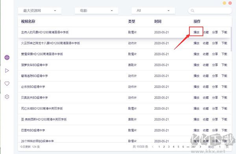236x154 pixels.
Task: Download 主持人的风暴 via 下载
Action: [x=224, y=32]
